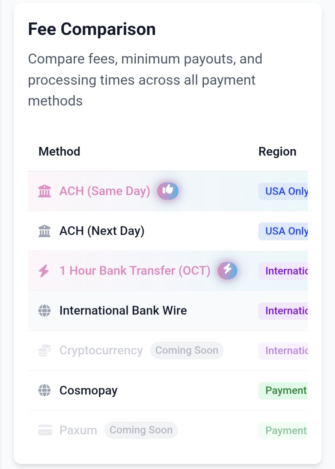Choose the International Bank Wire method
Screen dimensions: 335x469
(x=123, y=311)
